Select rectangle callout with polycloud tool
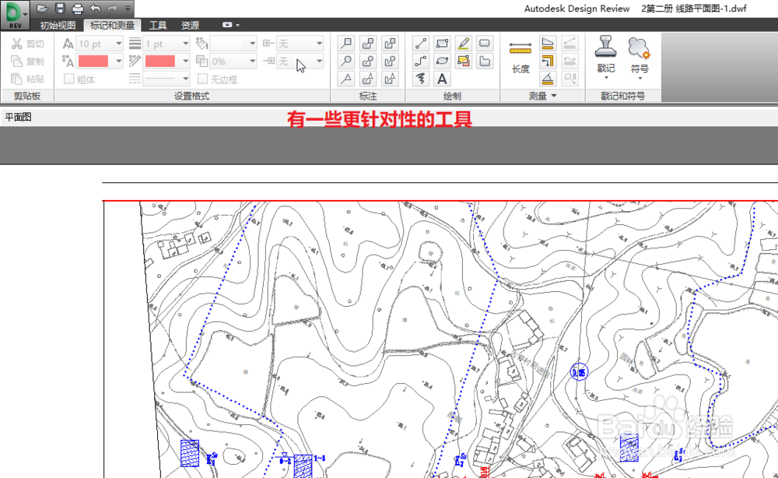 tap(390, 44)
